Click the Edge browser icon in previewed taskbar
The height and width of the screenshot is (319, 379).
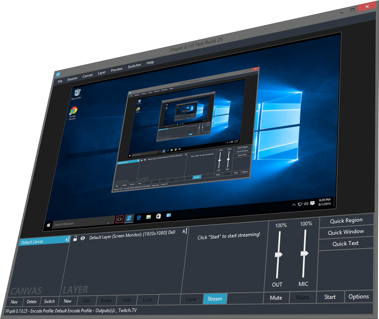(139, 217)
